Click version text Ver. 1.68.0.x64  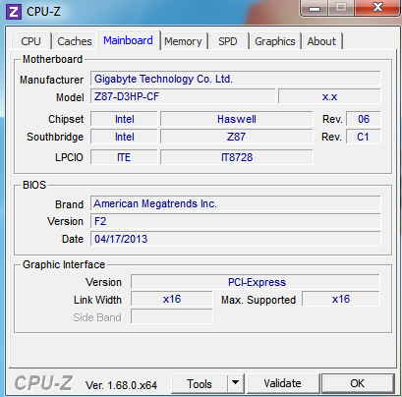click(121, 385)
